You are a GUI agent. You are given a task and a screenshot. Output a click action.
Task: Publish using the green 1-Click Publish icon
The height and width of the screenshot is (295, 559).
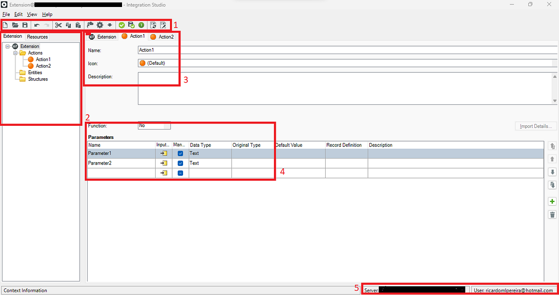pyautogui.click(x=141, y=25)
